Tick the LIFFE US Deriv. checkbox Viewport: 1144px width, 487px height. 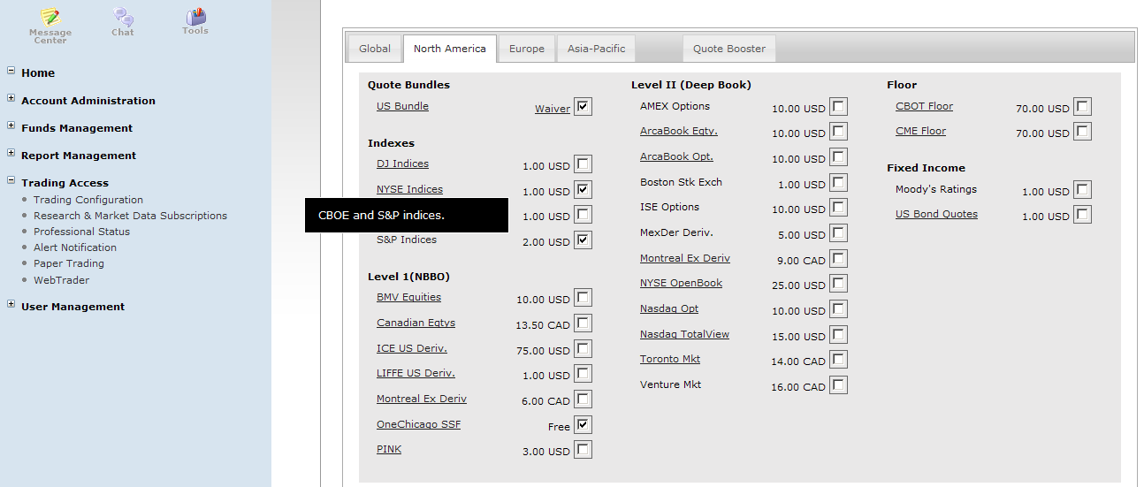[583, 373]
